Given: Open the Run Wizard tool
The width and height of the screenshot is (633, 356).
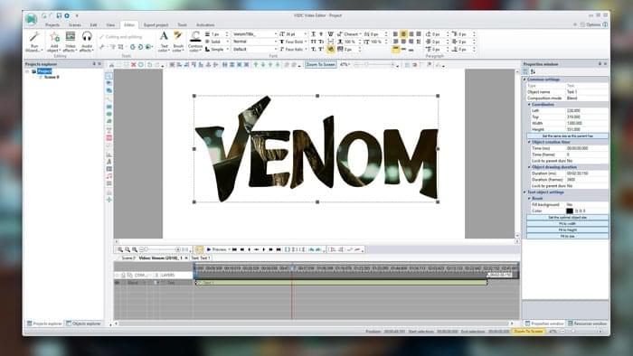Looking at the screenshot, I should point(34,42).
